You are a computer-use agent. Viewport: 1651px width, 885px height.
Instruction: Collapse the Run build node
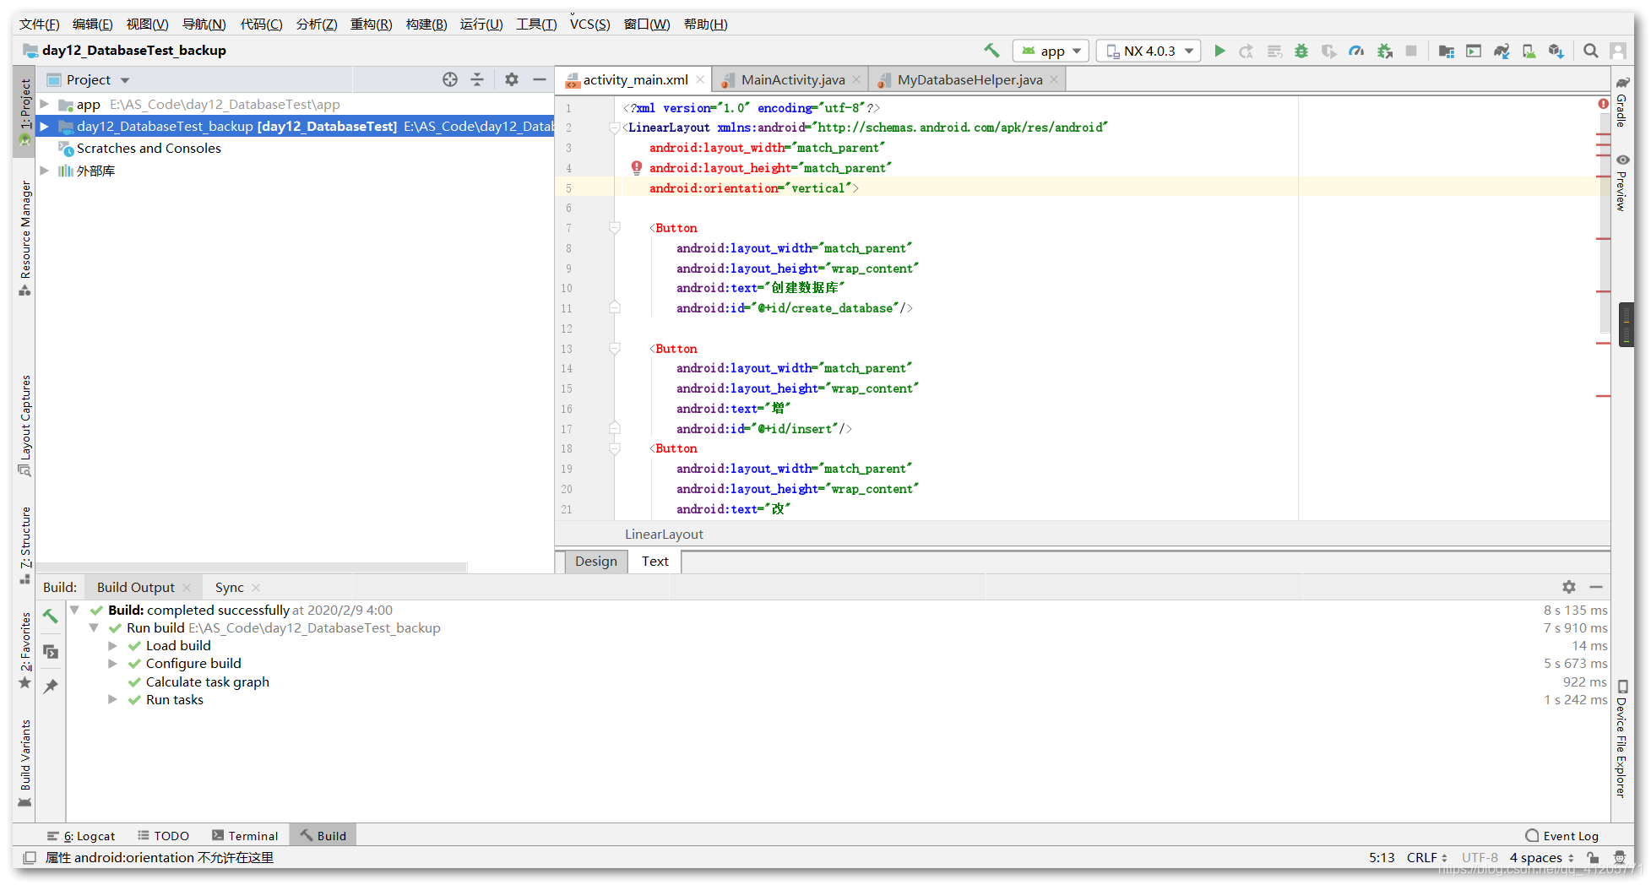94,627
